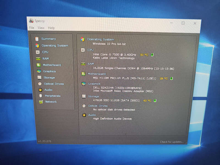Open the File menu
Image resolution: width=220 pixels, height=165 pixels.
pyautogui.click(x=32, y=28)
